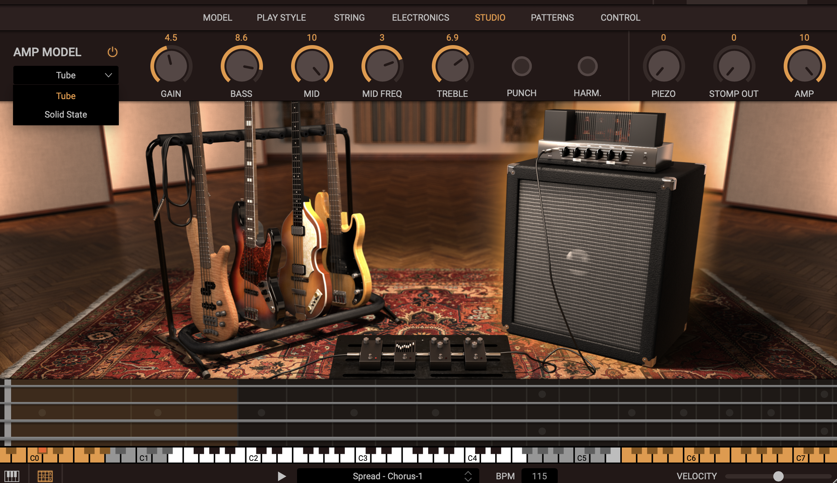Choose Solid State from amp list
837x483 pixels.
(x=66, y=115)
